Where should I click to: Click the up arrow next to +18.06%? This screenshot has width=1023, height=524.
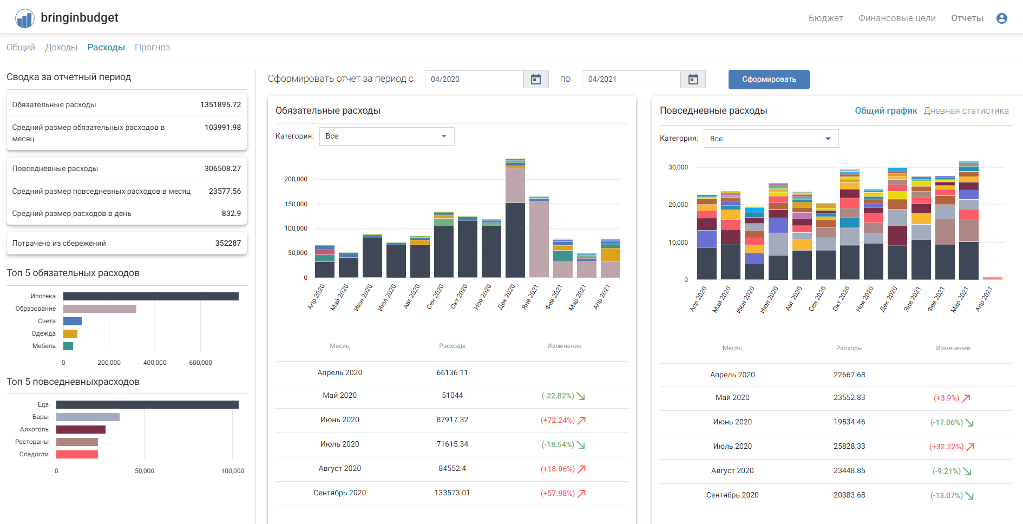[582, 469]
